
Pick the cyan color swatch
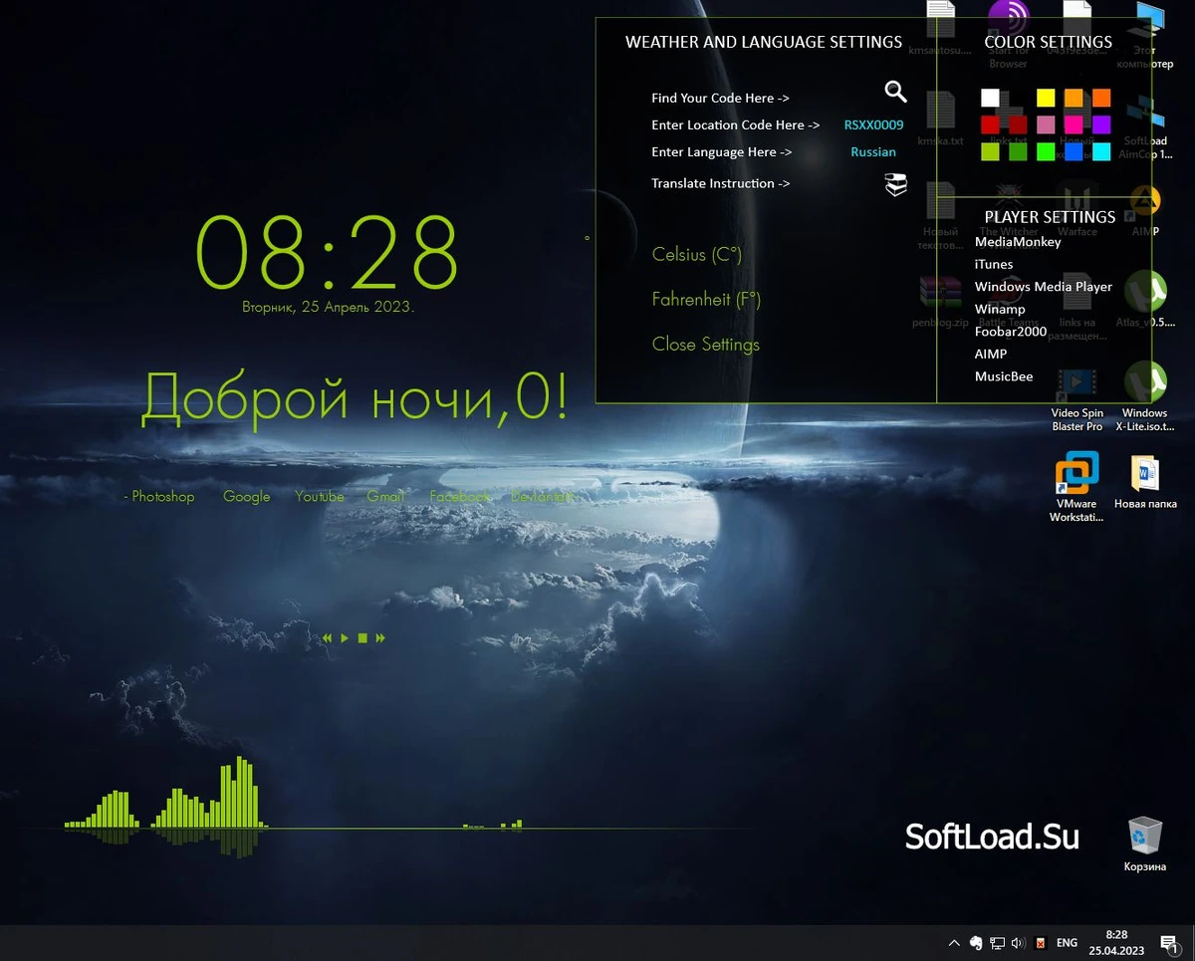1101,152
